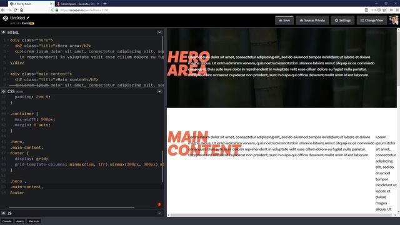
Task: Click JS panel heading label
Action: tap(9, 213)
